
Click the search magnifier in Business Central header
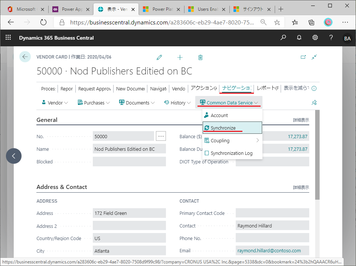283,38
